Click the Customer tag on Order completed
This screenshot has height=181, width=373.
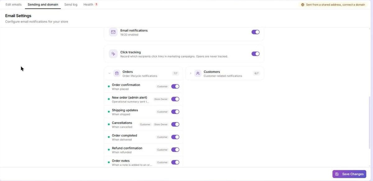coord(162,137)
